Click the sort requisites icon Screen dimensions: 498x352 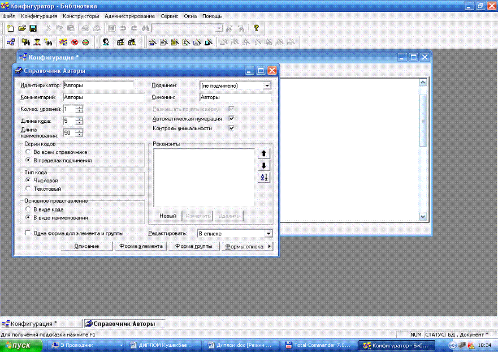pyautogui.click(x=265, y=177)
